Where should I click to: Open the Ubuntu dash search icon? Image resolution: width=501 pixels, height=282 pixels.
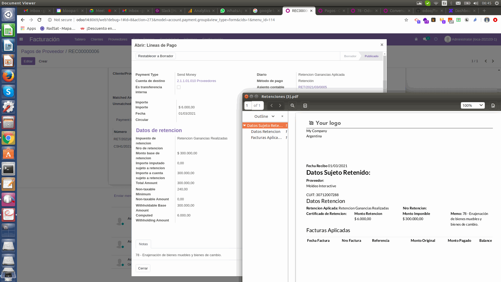coord(8,14)
